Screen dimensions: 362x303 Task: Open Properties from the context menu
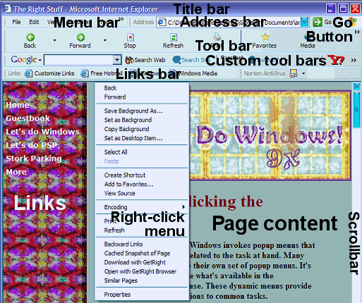point(142,295)
